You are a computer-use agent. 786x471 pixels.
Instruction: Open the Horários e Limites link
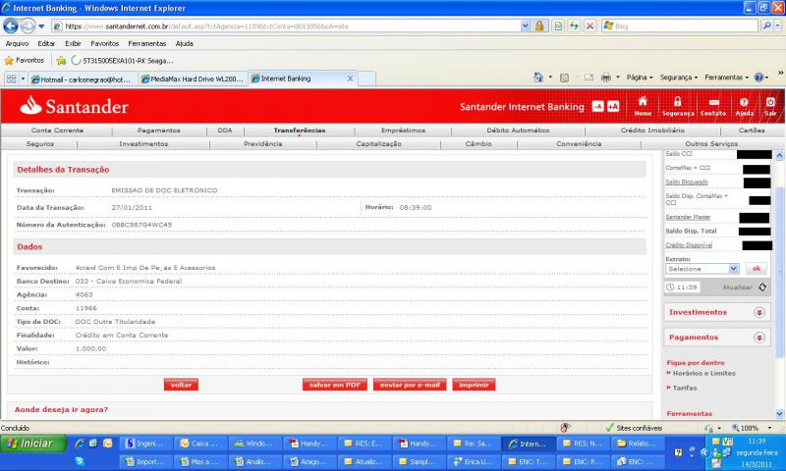tap(703, 374)
